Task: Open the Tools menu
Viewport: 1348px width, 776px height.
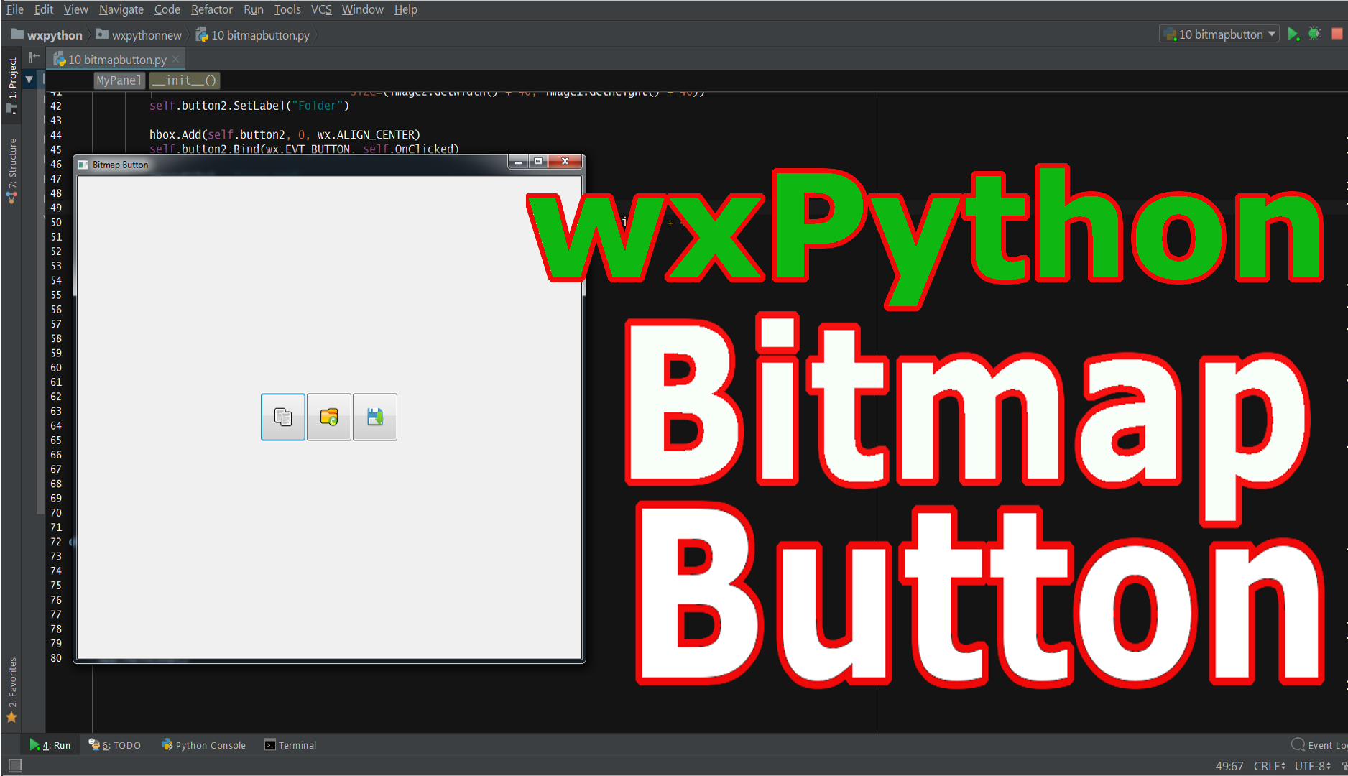Action: 287,9
